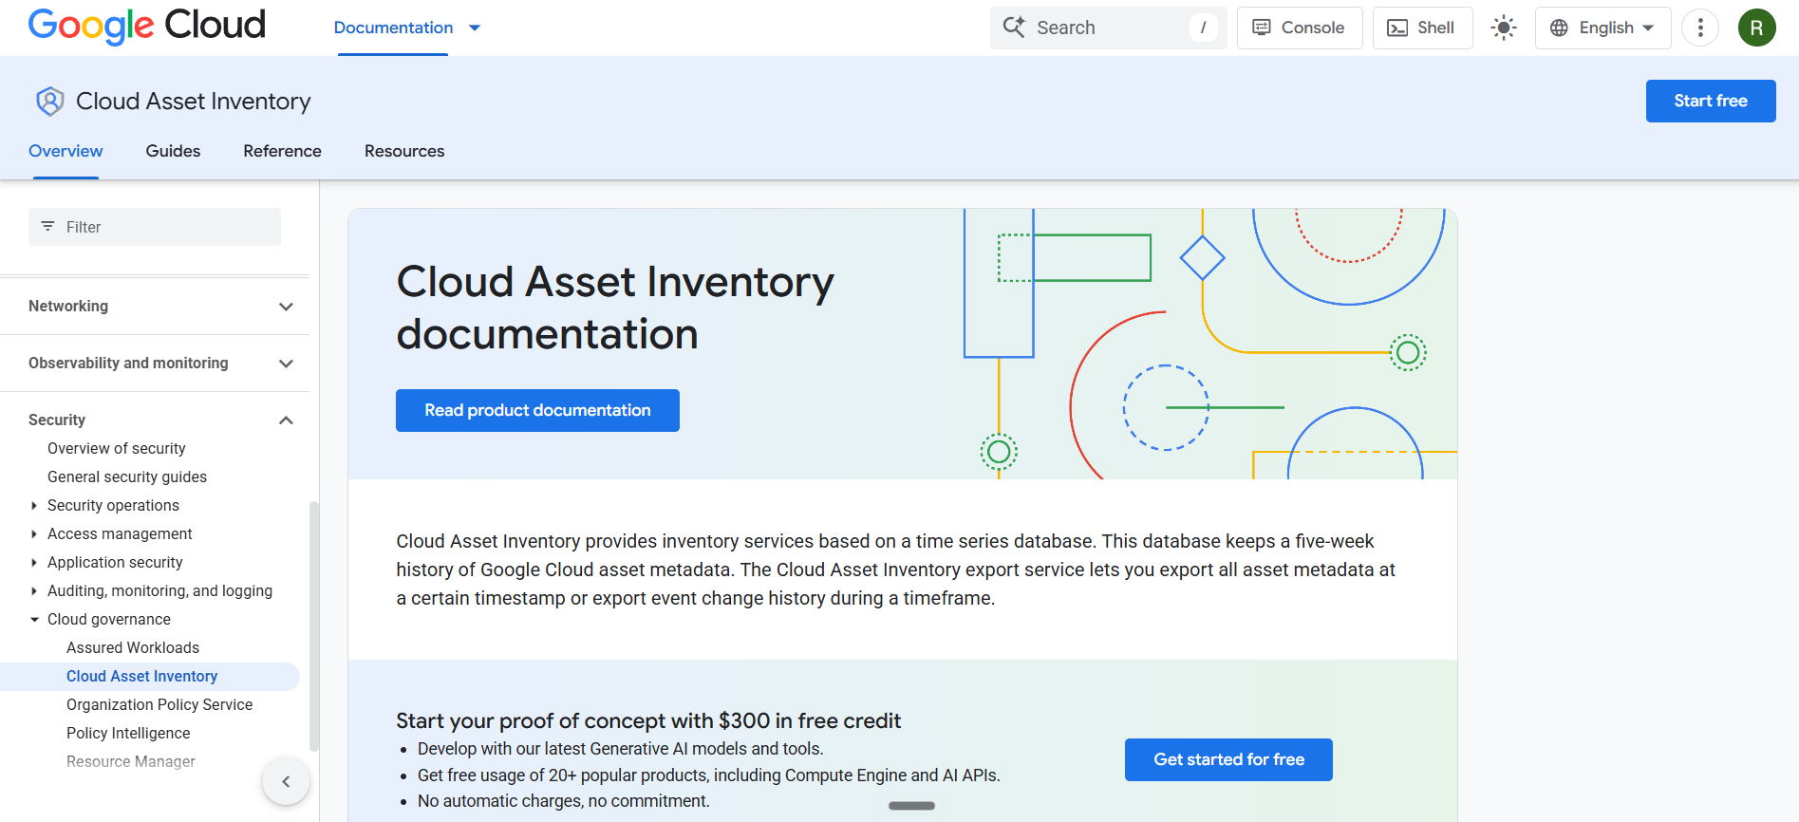This screenshot has width=1799, height=822.
Task: Click the Console icon button
Action: (1262, 28)
